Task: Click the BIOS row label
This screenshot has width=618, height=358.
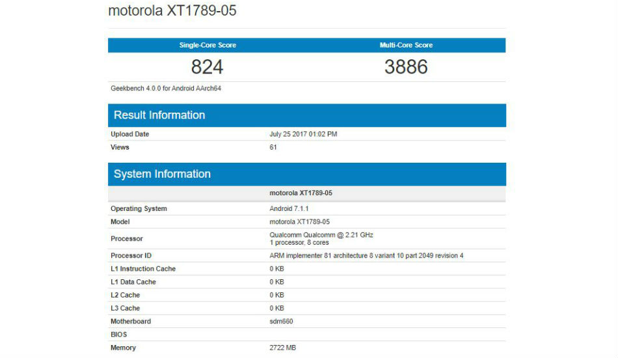Action: [x=118, y=335]
